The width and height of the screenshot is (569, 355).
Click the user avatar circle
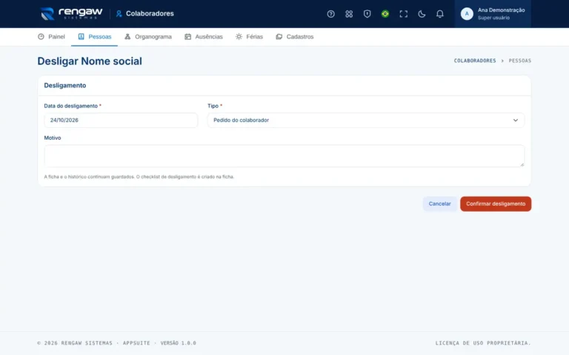pyautogui.click(x=467, y=14)
